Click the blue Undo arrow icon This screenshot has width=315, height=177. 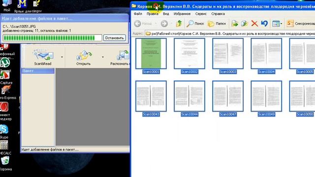coord(264,24)
